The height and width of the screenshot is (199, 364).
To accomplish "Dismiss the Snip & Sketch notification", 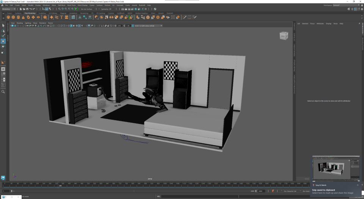I will (358, 185).
